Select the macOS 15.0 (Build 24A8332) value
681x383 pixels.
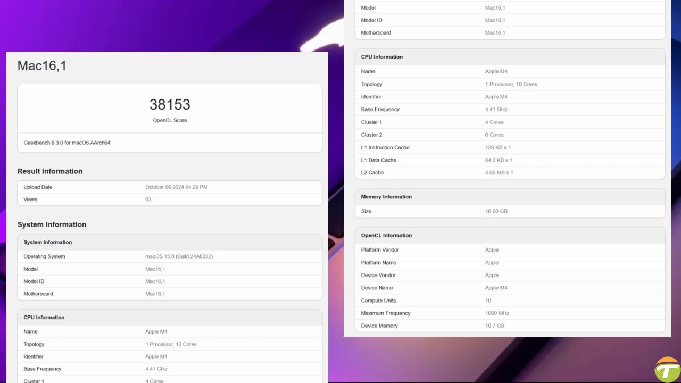click(x=179, y=256)
